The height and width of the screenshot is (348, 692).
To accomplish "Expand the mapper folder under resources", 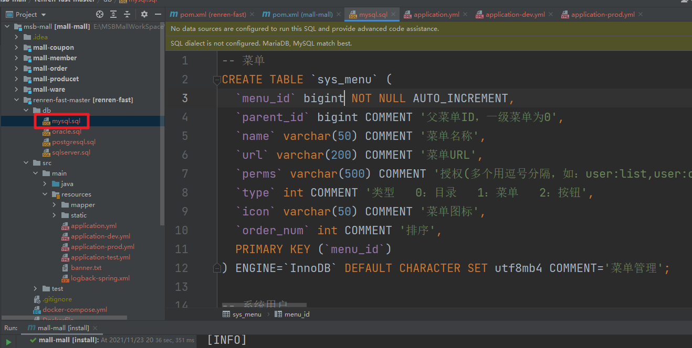I will 54,205.
